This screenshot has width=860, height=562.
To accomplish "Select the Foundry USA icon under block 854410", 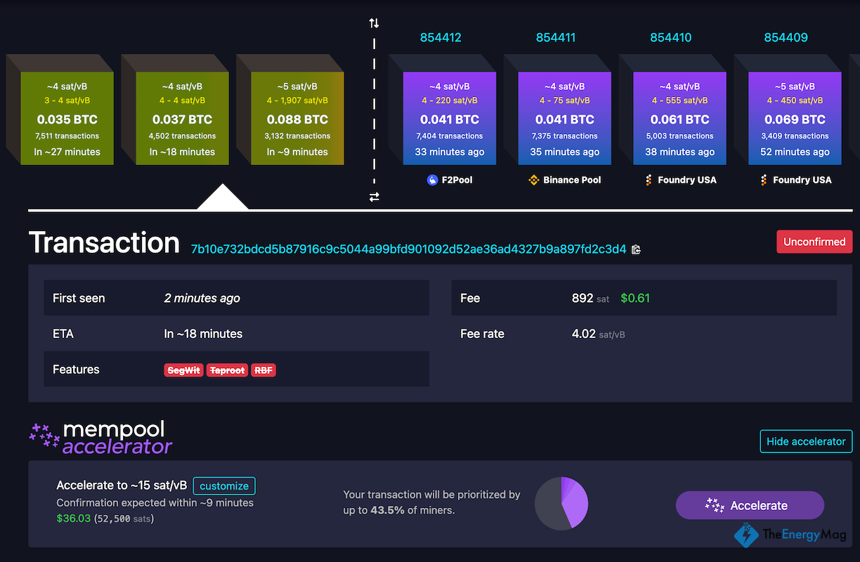I will [648, 180].
